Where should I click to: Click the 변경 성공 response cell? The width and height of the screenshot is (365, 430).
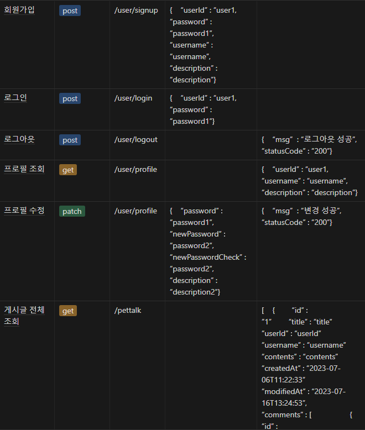(311, 251)
